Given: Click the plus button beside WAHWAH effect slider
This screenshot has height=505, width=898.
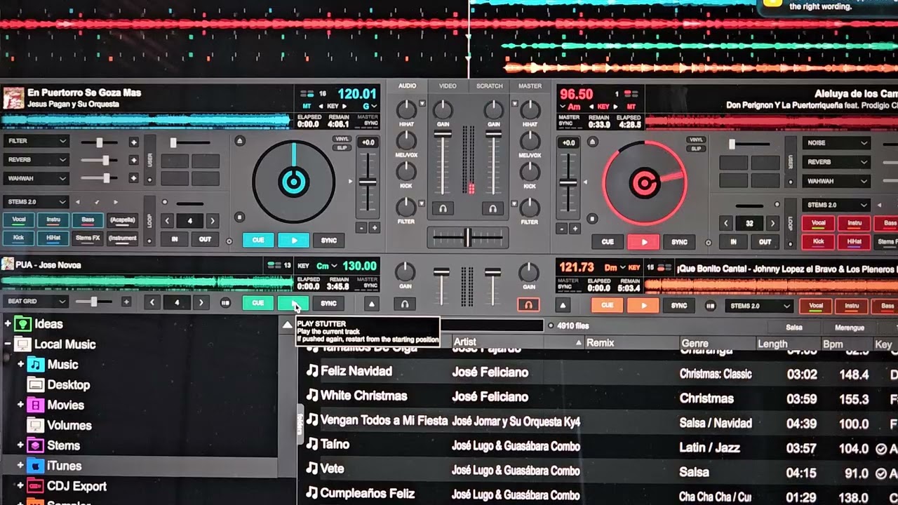Looking at the screenshot, I should coord(133,179).
